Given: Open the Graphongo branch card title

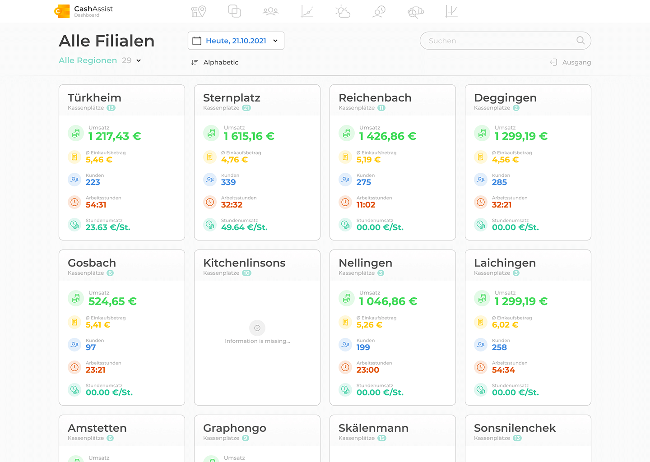Looking at the screenshot, I should click(x=235, y=429).
